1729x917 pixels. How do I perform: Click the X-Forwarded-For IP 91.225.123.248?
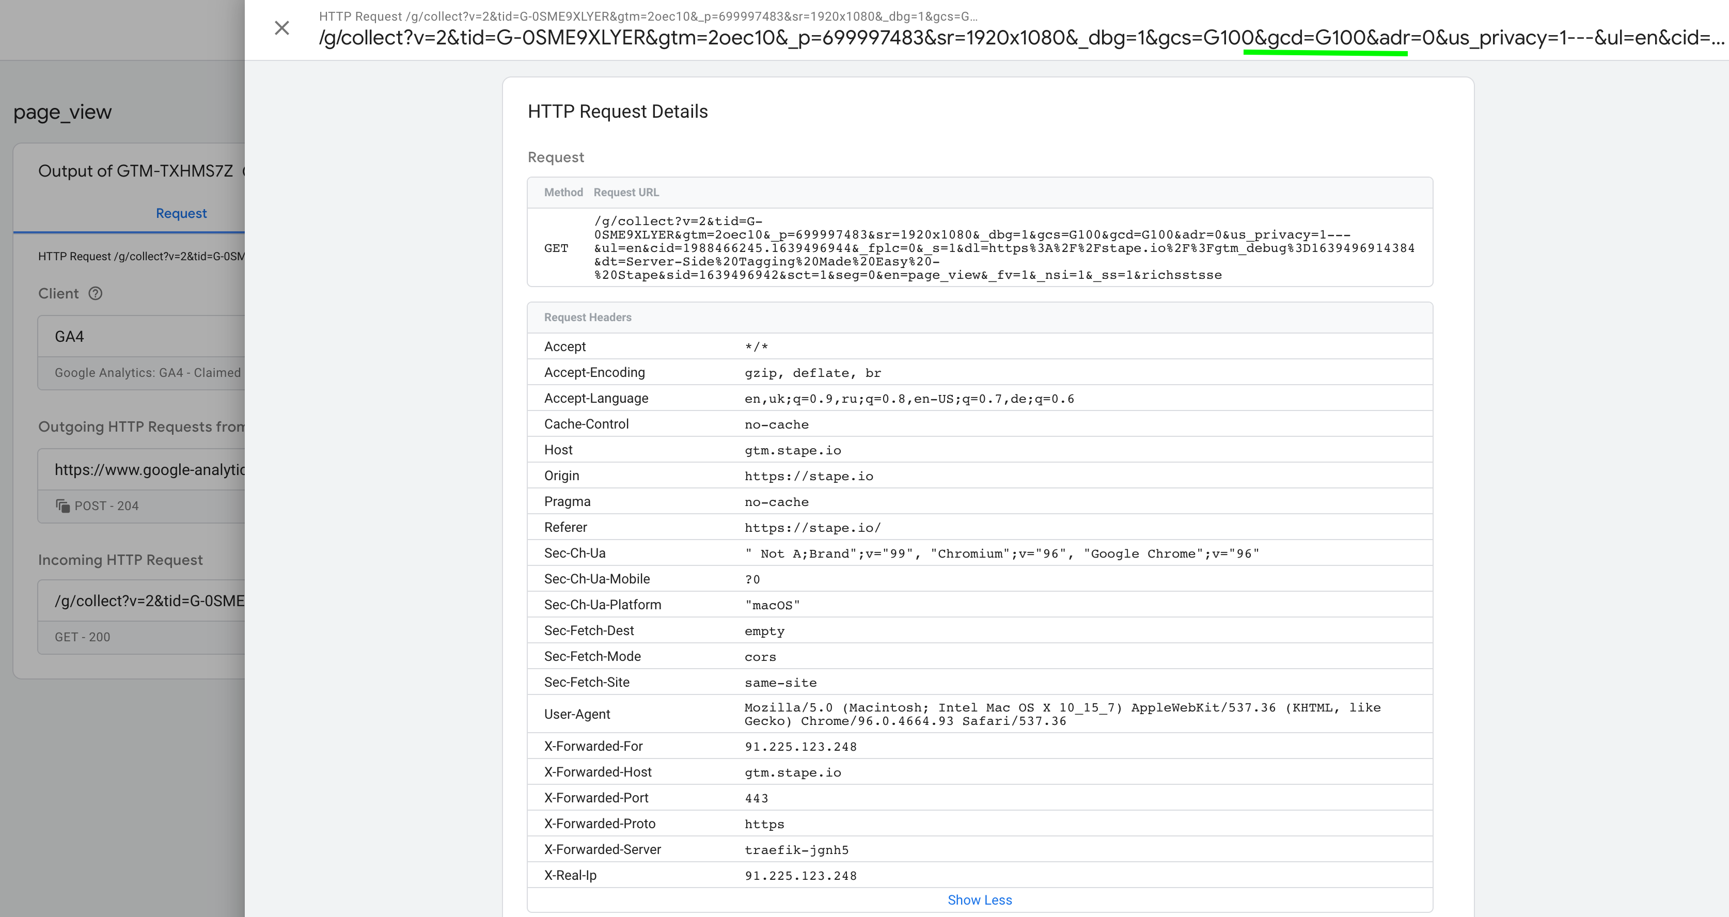click(x=800, y=747)
